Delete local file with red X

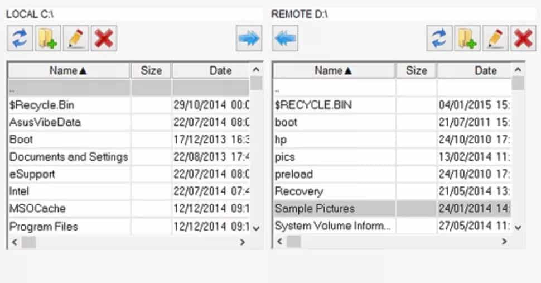104,39
